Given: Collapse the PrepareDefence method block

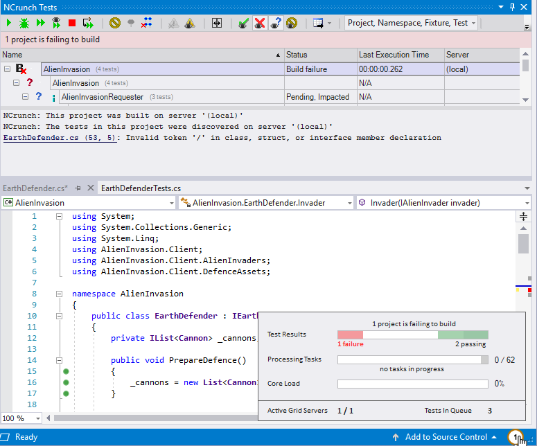Looking at the screenshot, I should click(x=60, y=360).
